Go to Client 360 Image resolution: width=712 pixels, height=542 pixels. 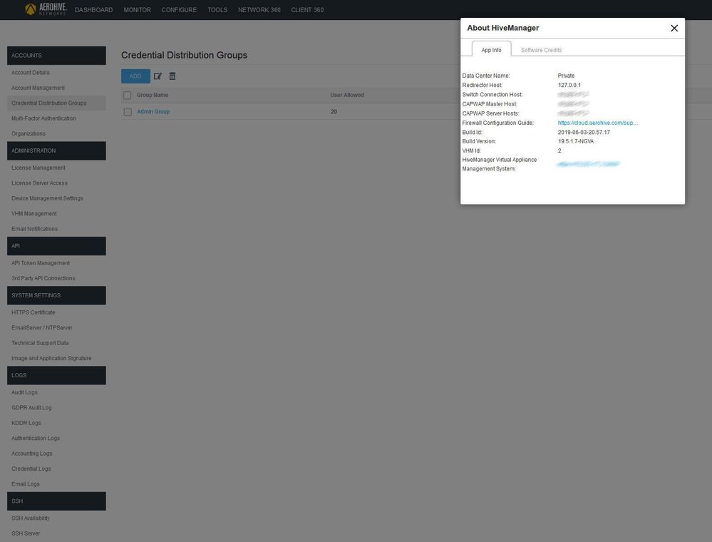(307, 10)
